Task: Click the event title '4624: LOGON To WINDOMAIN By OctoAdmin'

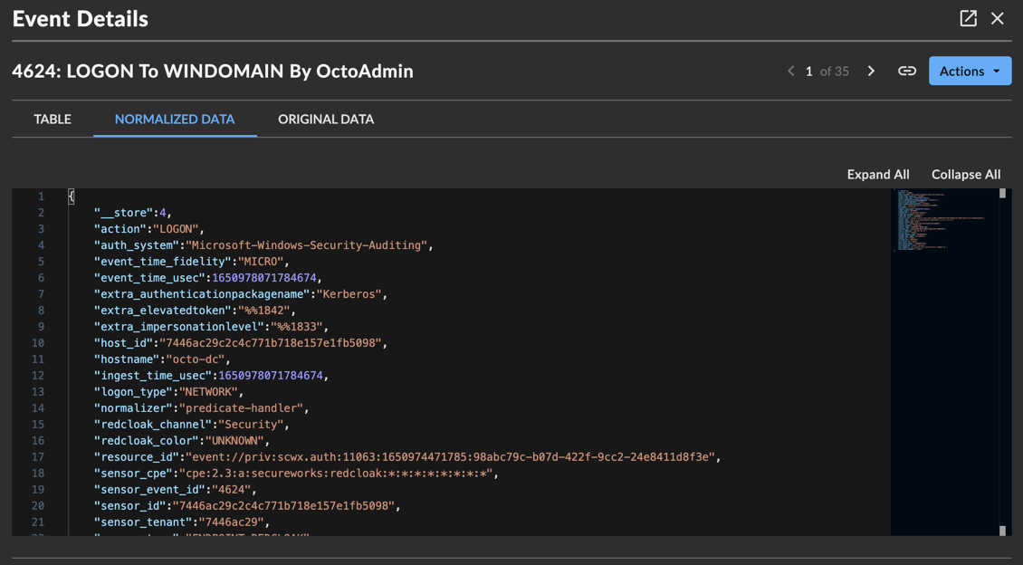Action: pyautogui.click(x=213, y=72)
